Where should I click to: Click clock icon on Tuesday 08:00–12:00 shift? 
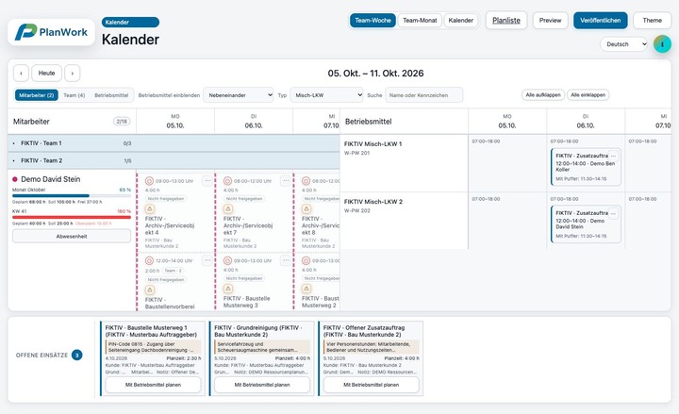coord(228,181)
